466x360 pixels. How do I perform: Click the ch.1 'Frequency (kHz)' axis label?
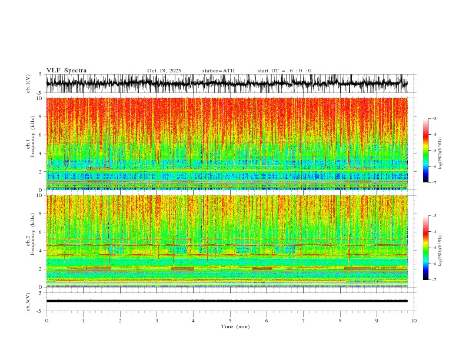click(x=33, y=136)
